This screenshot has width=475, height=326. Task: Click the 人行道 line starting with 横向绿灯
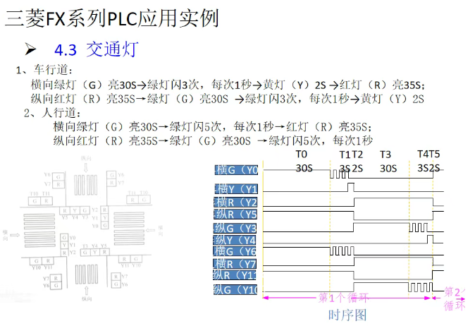[213, 127]
